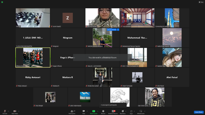The height and width of the screenshot is (115, 205).
Task: Select the Muhammad Rassya Saputra tile
Action: coord(137,38)
